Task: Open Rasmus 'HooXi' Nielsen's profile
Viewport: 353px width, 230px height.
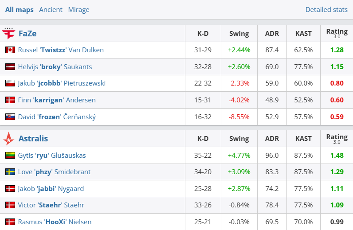Action: [x=55, y=222]
